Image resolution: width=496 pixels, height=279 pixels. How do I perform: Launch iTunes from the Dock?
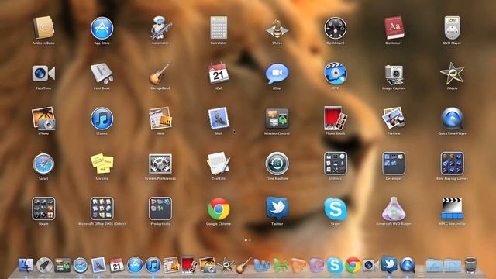pyautogui.click(x=153, y=265)
